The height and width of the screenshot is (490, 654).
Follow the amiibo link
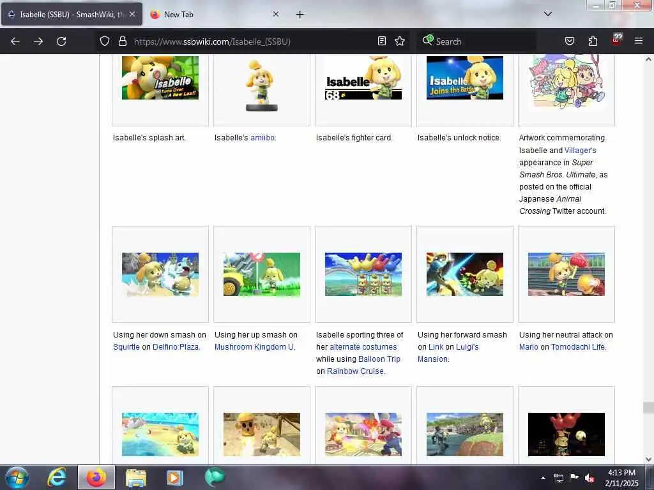coord(262,138)
